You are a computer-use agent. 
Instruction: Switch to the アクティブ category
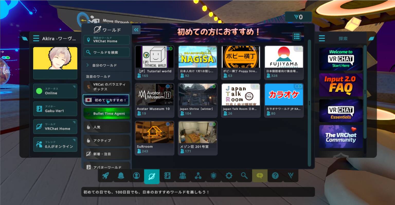tap(106, 140)
